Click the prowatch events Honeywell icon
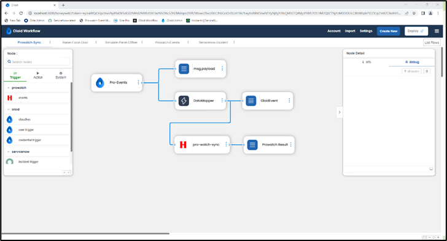 10,98
